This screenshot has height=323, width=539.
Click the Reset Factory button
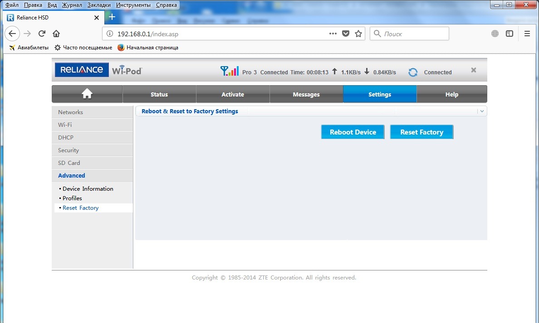pyautogui.click(x=422, y=132)
